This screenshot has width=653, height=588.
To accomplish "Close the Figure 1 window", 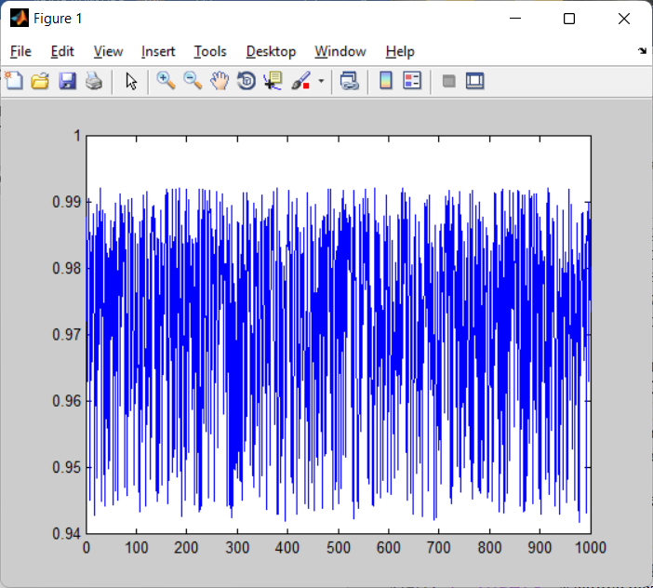I will tap(624, 19).
